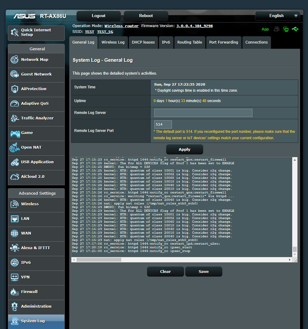The height and width of the screenshot is (329, 308).
Task: Click the Remote Log Server input field
Action: [x=203, y=113]
